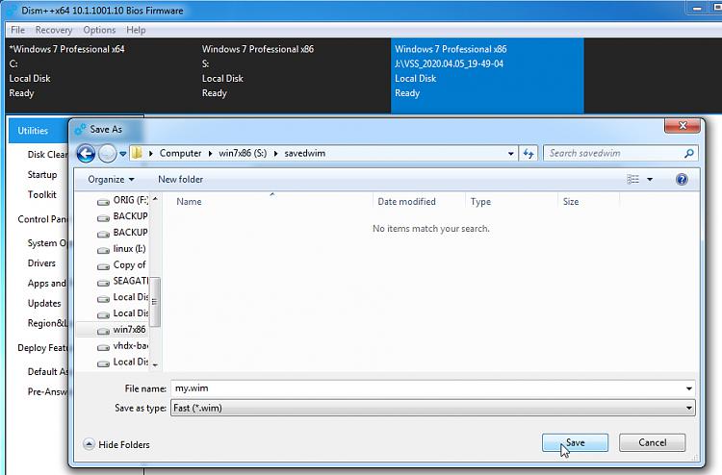Select SEAGATE drive in folder tree
The height and width of the screenshot is (475, 722).
click(131, 281)
